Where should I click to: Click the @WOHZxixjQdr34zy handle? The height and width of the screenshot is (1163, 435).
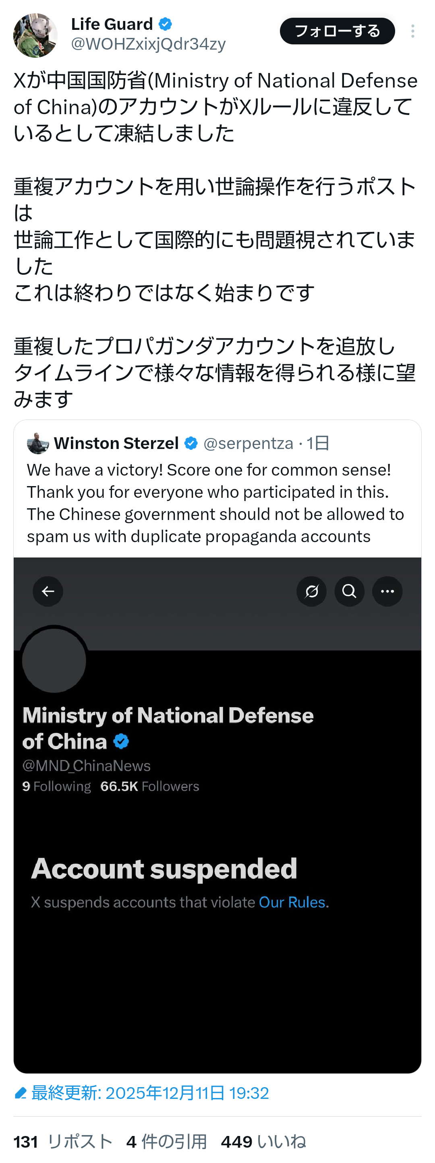point(148,44)
